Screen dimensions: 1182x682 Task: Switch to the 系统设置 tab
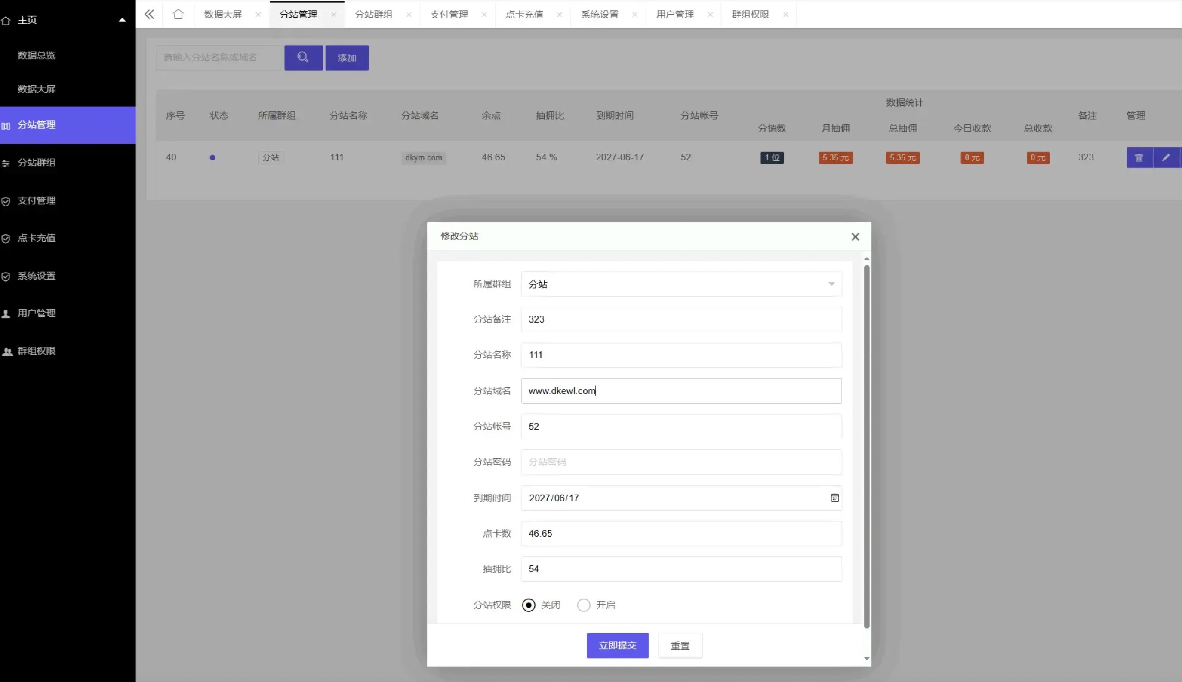(x=599, y=15)
